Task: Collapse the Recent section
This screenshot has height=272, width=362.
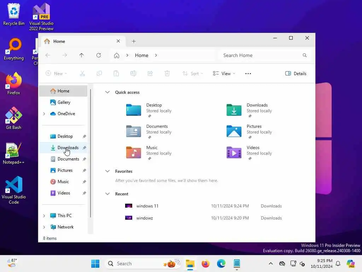Action: [x=107, y=194]
